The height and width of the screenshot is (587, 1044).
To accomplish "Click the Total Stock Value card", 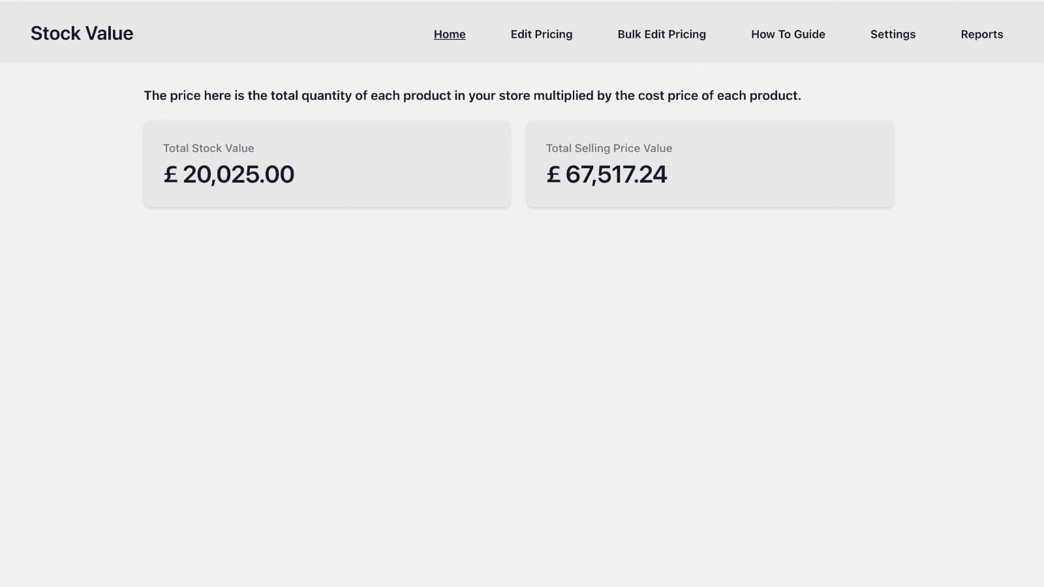I will [327, 164].
